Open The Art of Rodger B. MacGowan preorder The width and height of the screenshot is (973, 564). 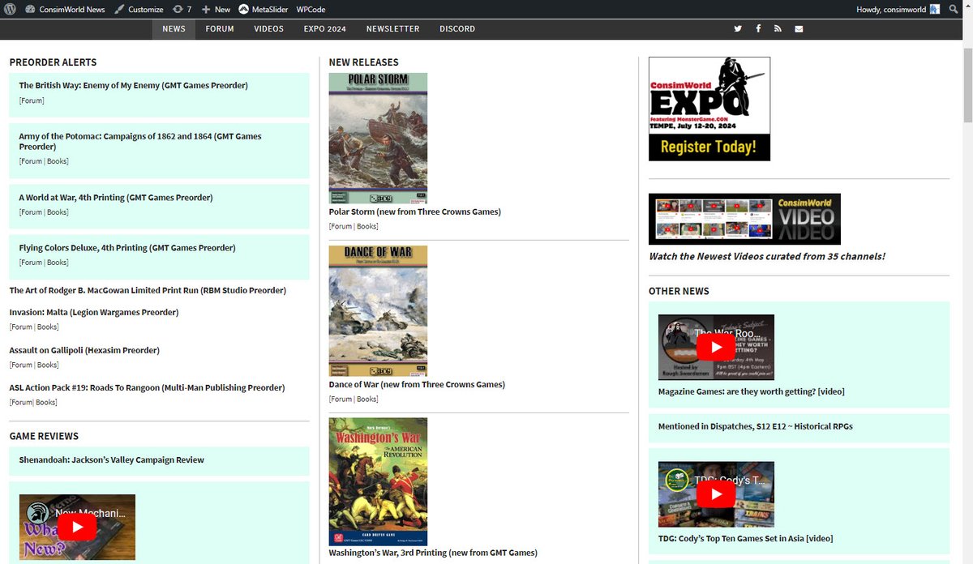[148, 290]
